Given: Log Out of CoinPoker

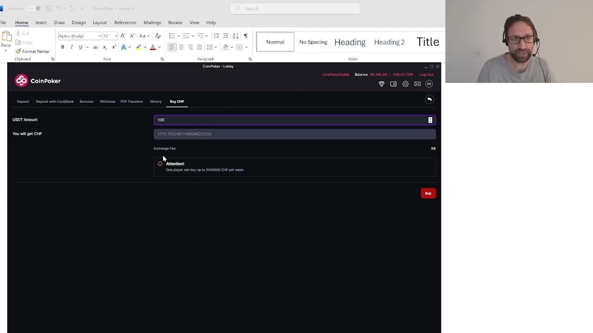Looking at the screenshot, I should pos(427,74).
